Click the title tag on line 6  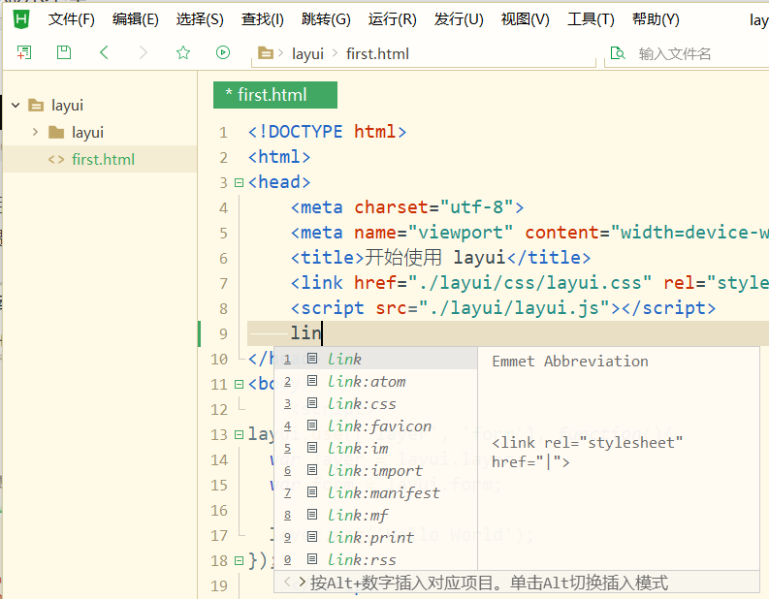(440, 258)
